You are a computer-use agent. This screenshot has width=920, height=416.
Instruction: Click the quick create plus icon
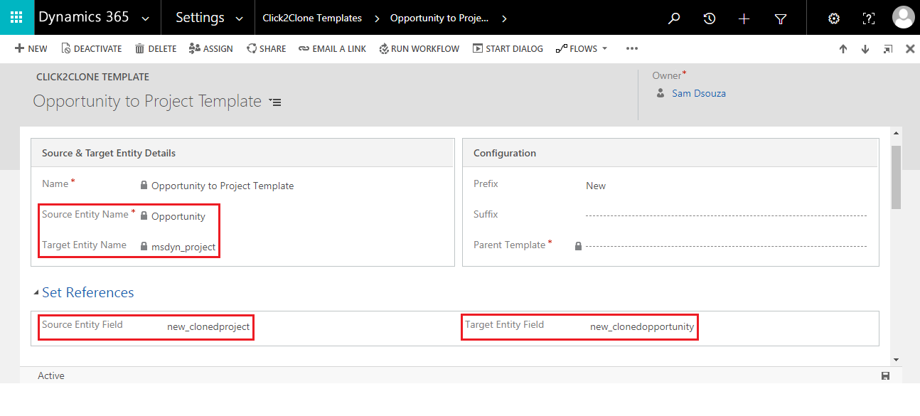[x=744, y=18]
